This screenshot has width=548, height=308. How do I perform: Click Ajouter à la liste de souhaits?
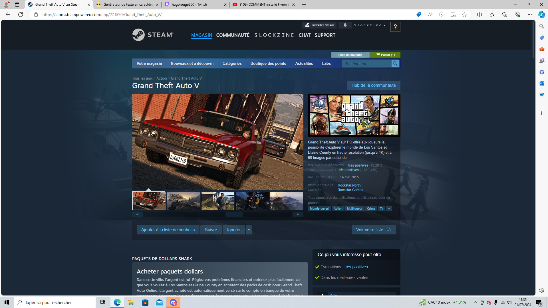click(168, 230)
